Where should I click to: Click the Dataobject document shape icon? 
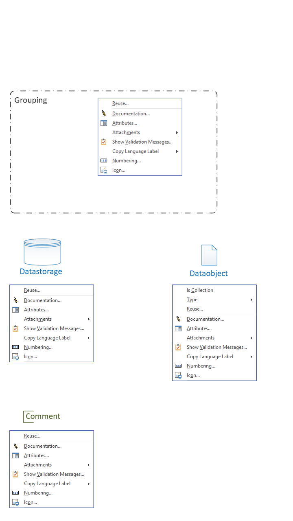coord(209,255)
